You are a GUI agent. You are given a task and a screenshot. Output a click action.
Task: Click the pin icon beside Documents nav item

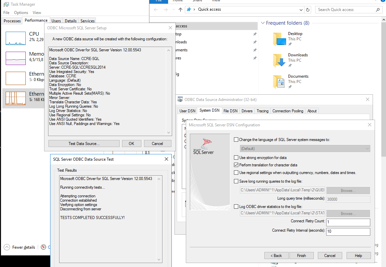(255, 50)
